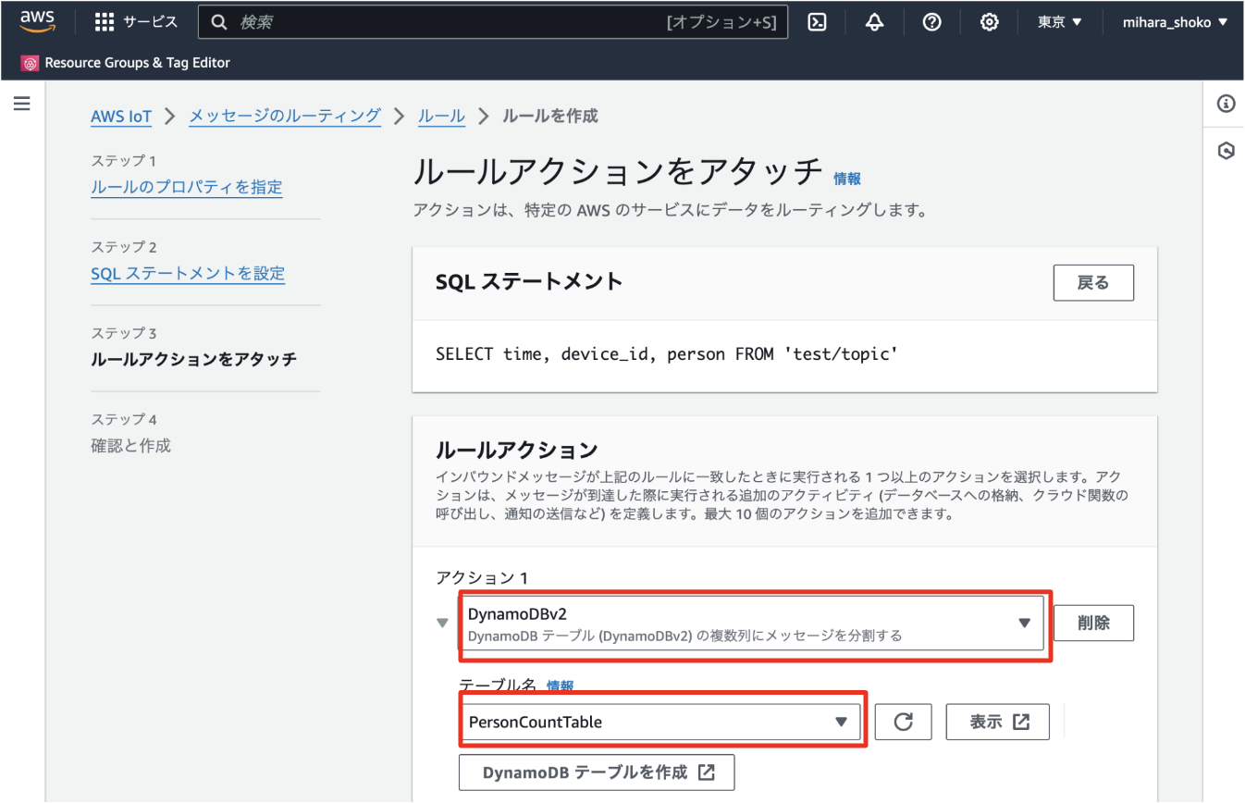Open the notifications bell
This screenshot has height=803, width=1245.
pos(874,22)
